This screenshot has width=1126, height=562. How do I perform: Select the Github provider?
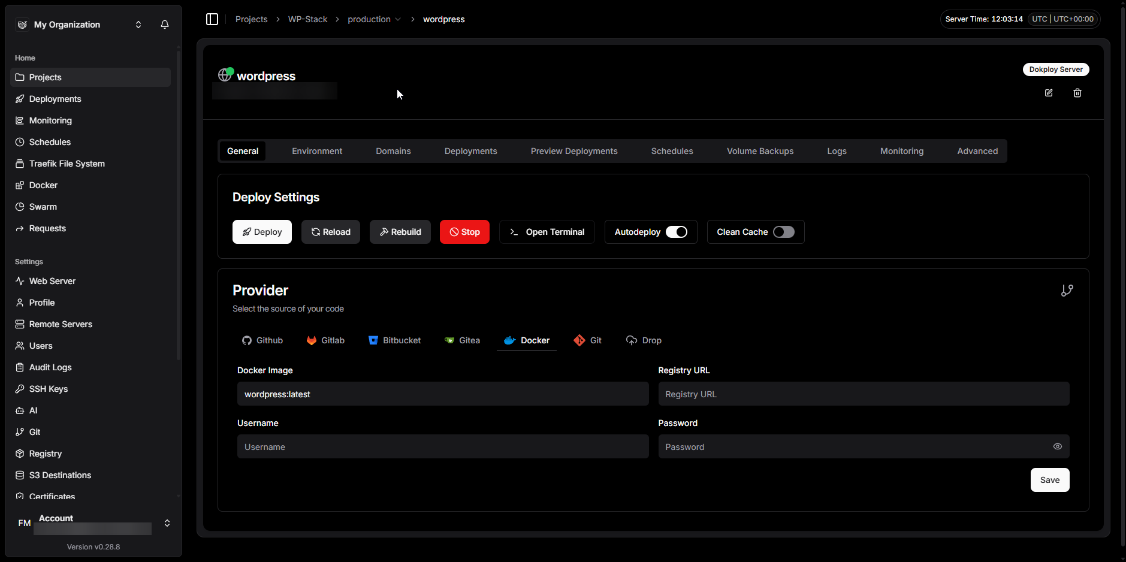pos(262,340)
